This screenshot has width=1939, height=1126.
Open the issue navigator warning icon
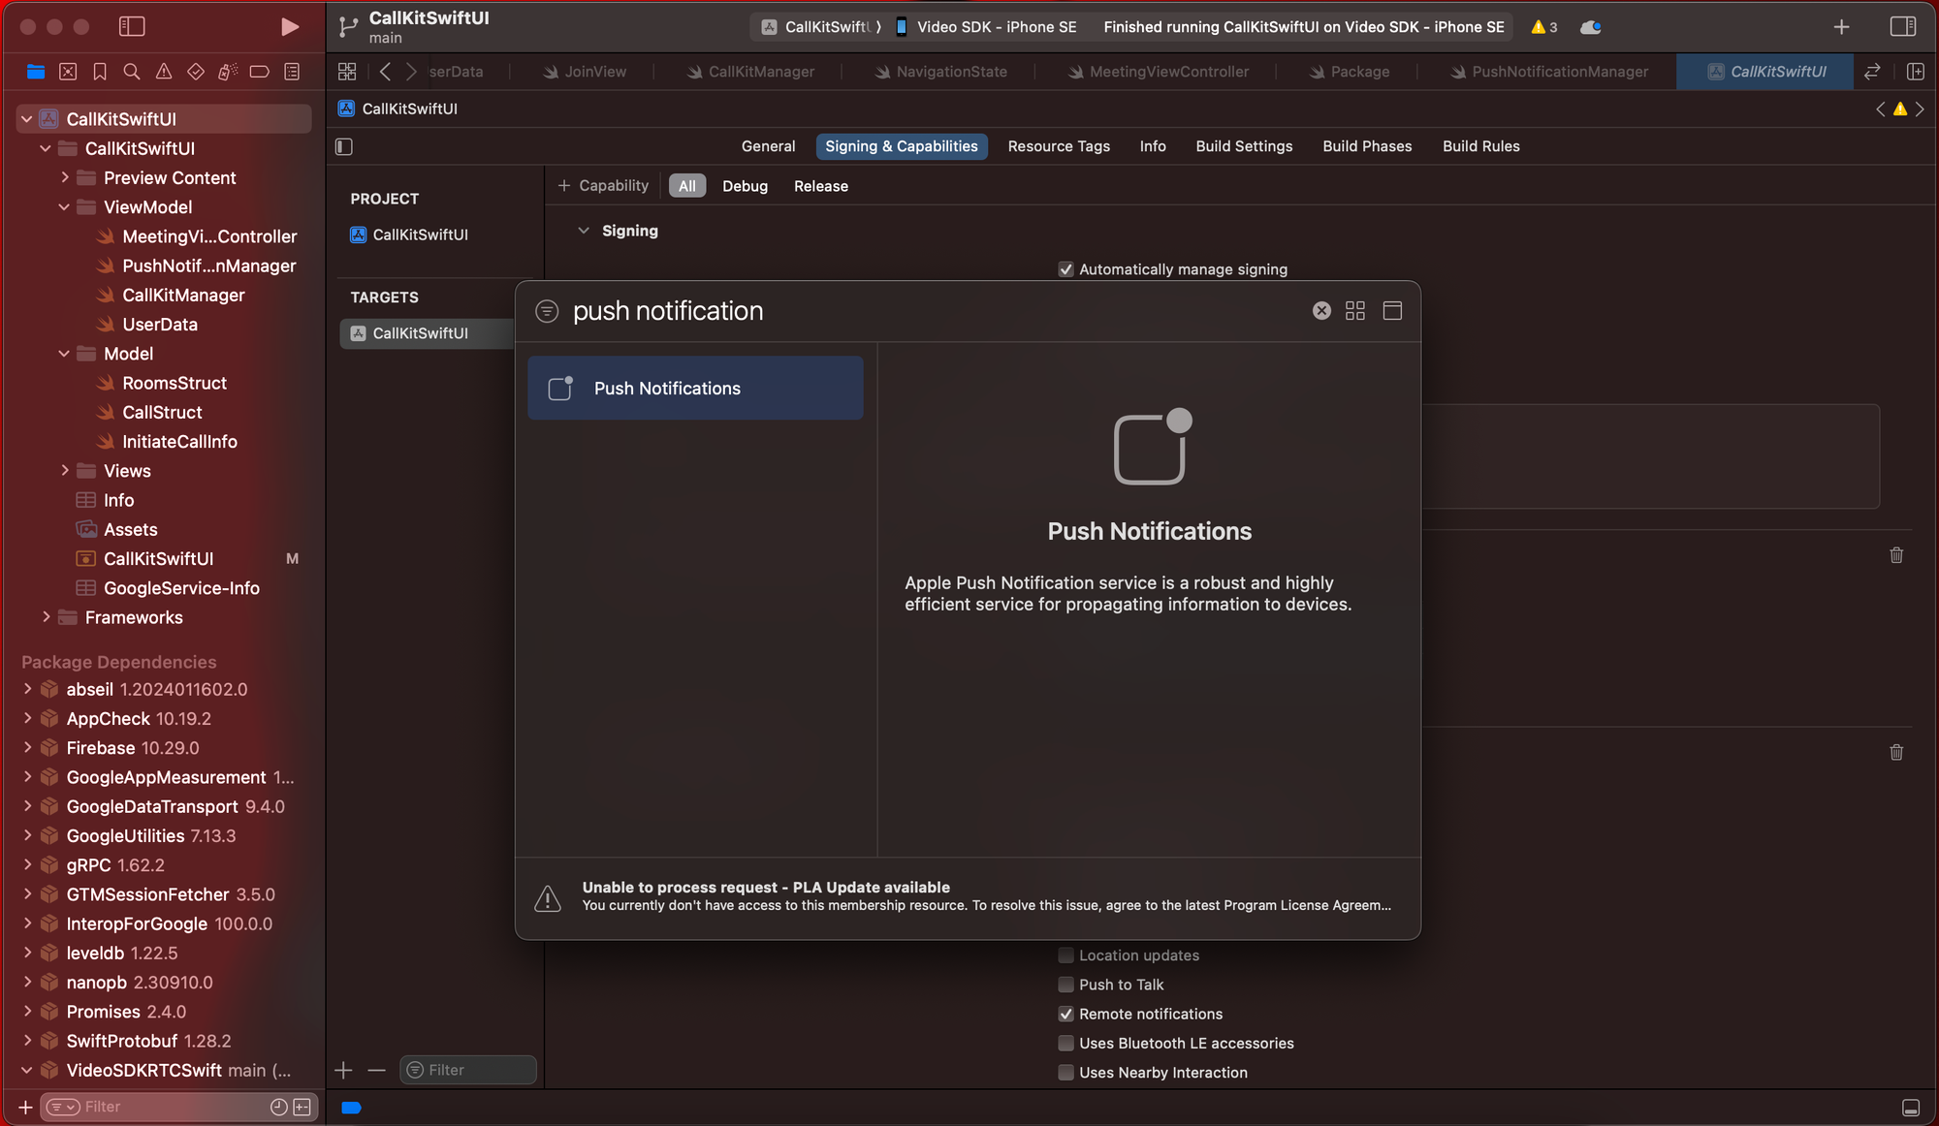point(164,72)
